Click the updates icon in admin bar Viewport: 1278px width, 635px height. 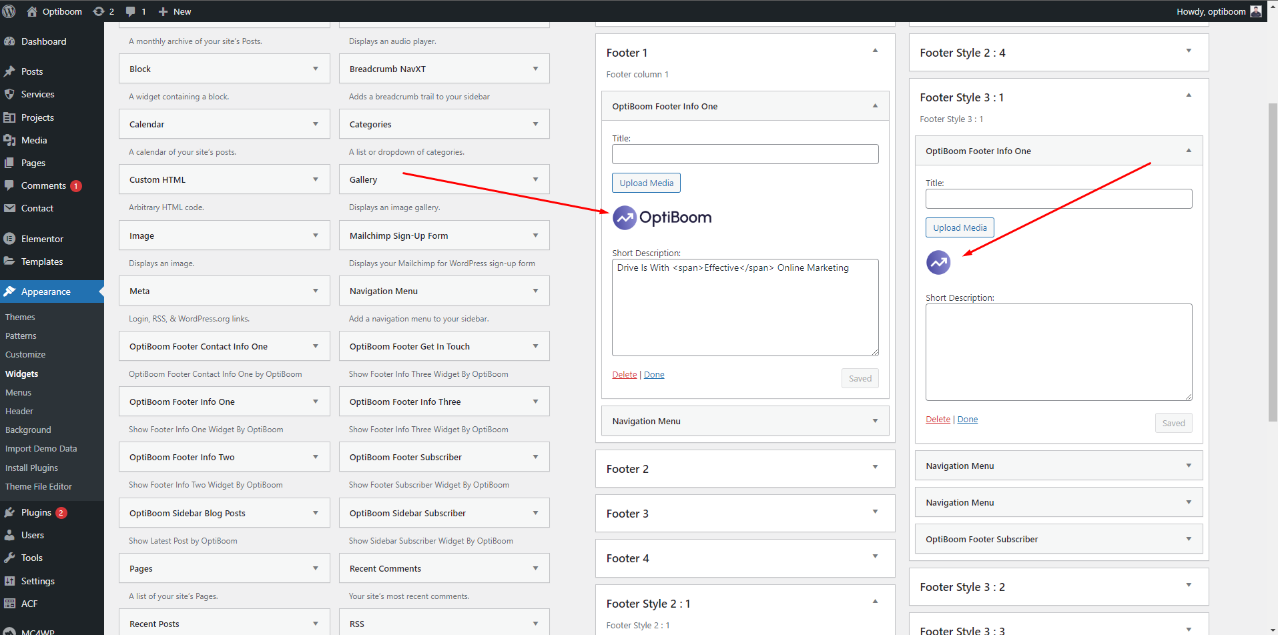[x=99, y=11]
